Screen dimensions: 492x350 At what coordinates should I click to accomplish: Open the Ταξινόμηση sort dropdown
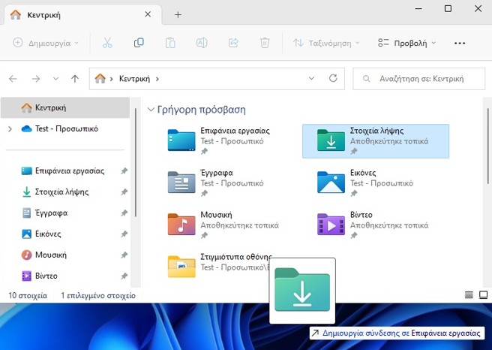coord(326,43)
